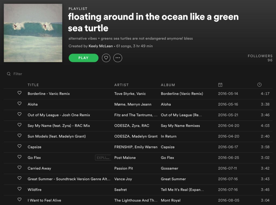Click the green PLAY button
The height and width of the screenshot is (205, 276).
[x=84, y=58]
